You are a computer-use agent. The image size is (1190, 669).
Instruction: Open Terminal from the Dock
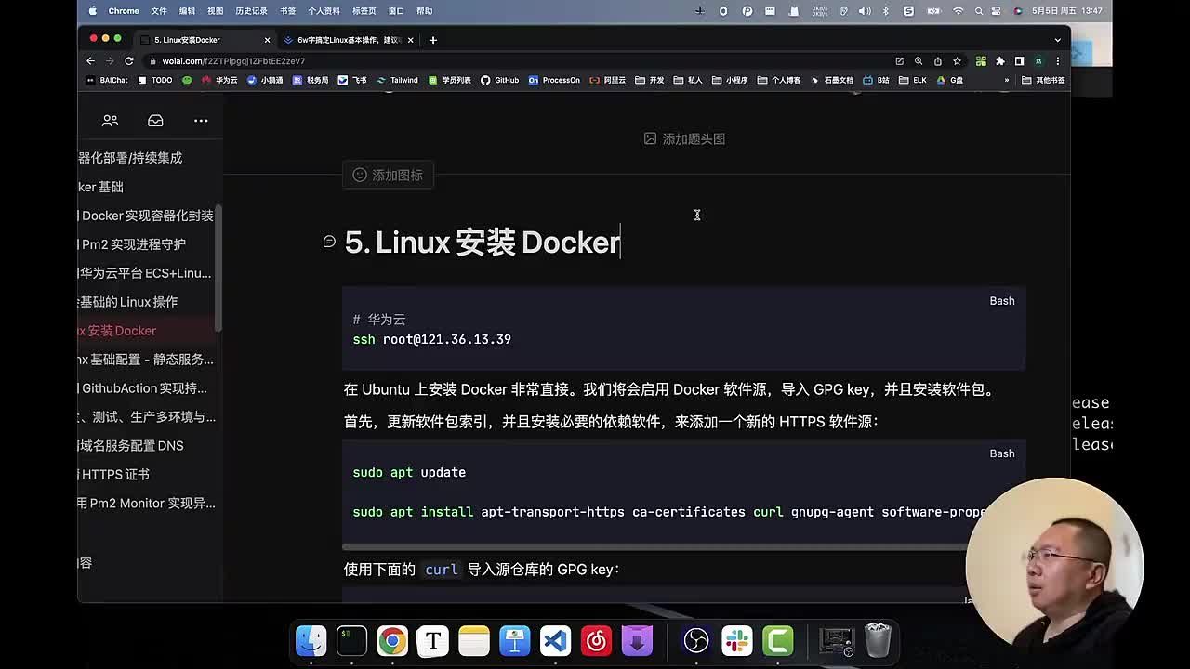tap(351, 640)
